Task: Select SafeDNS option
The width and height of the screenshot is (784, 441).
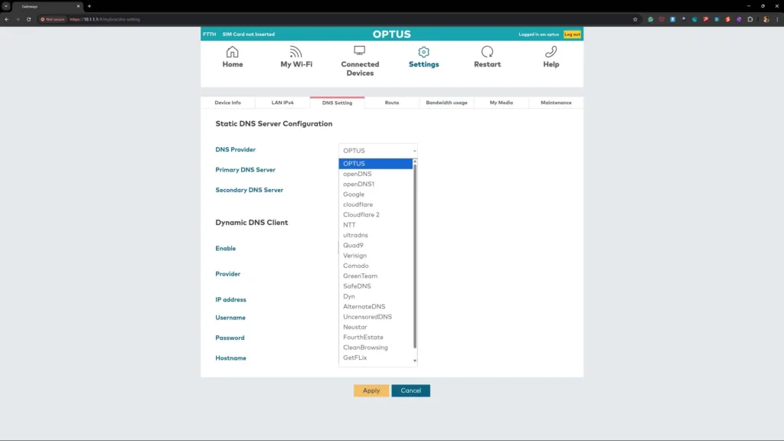Action: coord(375,286)
